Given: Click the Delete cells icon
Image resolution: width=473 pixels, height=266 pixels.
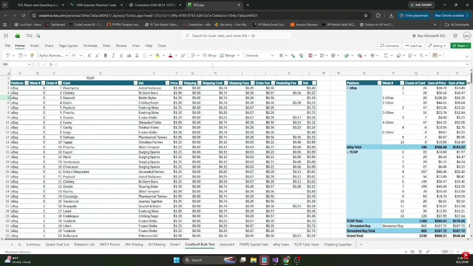Looking at the screenshot, I should point(360,55).
